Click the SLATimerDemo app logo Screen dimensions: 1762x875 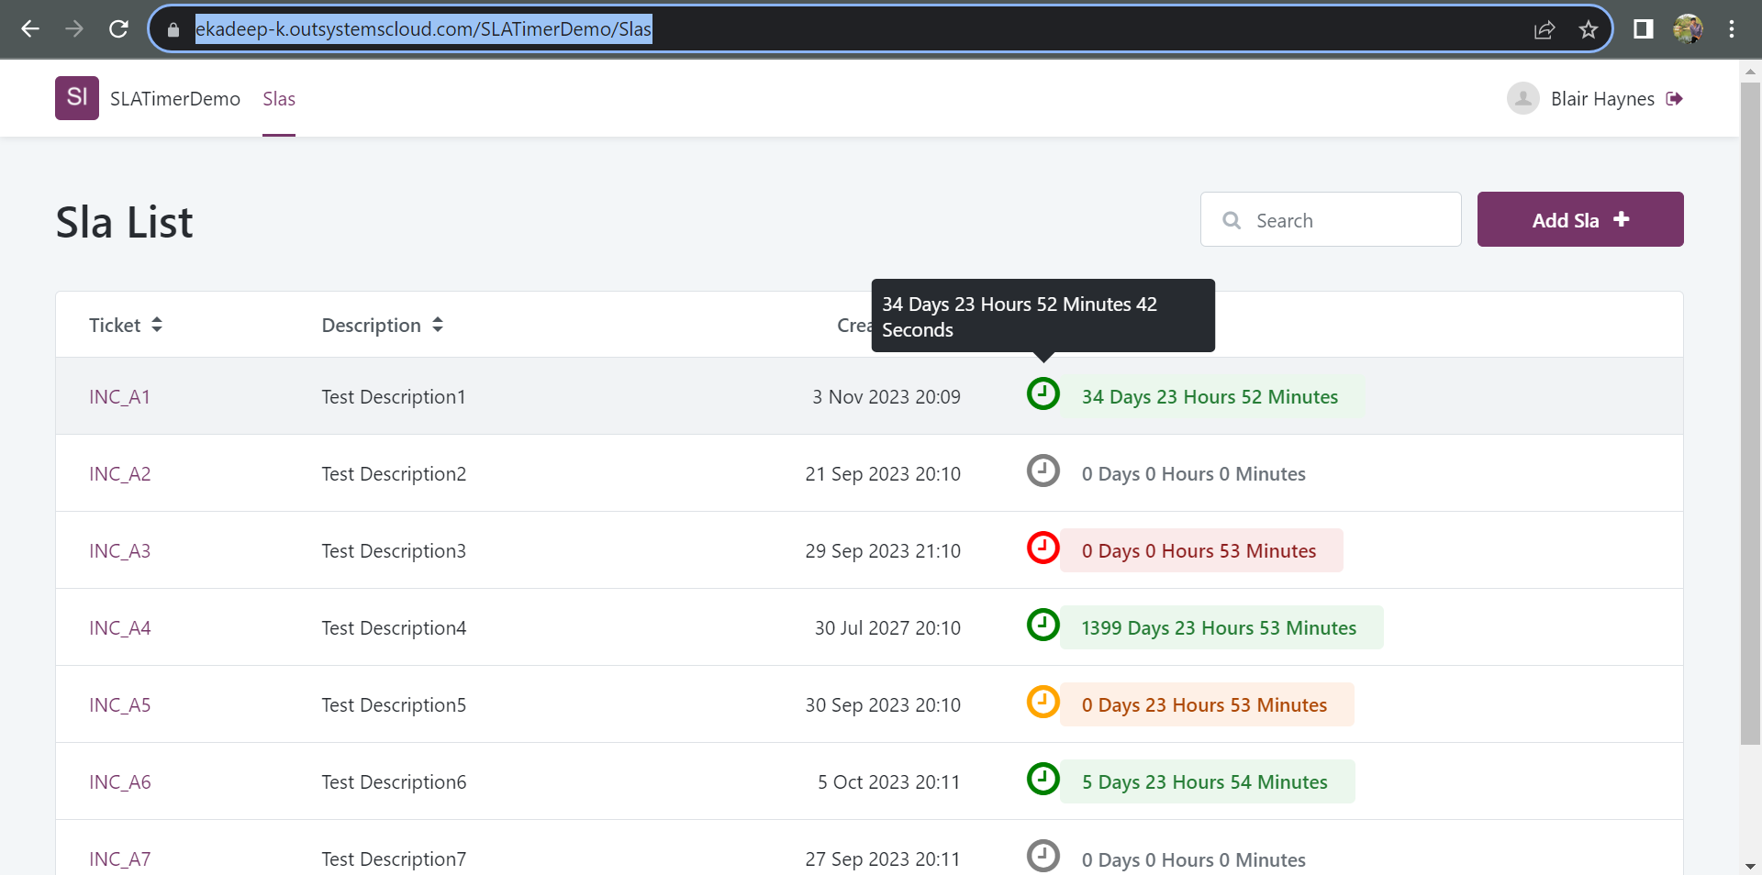(x=77, y=98)
